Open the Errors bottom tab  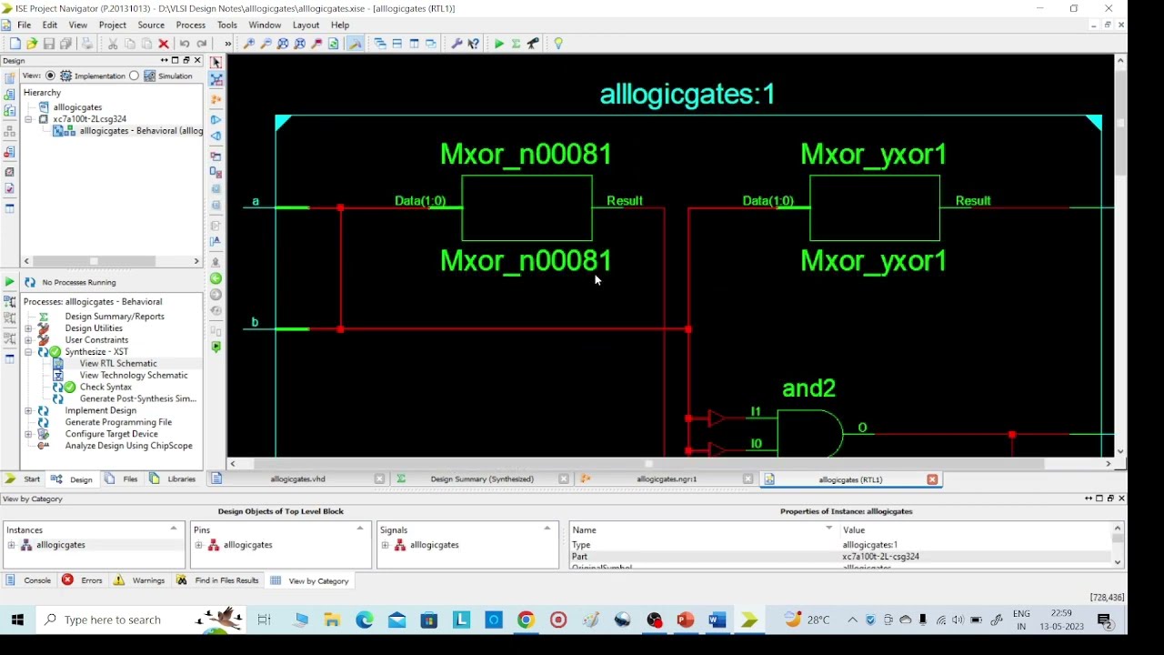83,580
